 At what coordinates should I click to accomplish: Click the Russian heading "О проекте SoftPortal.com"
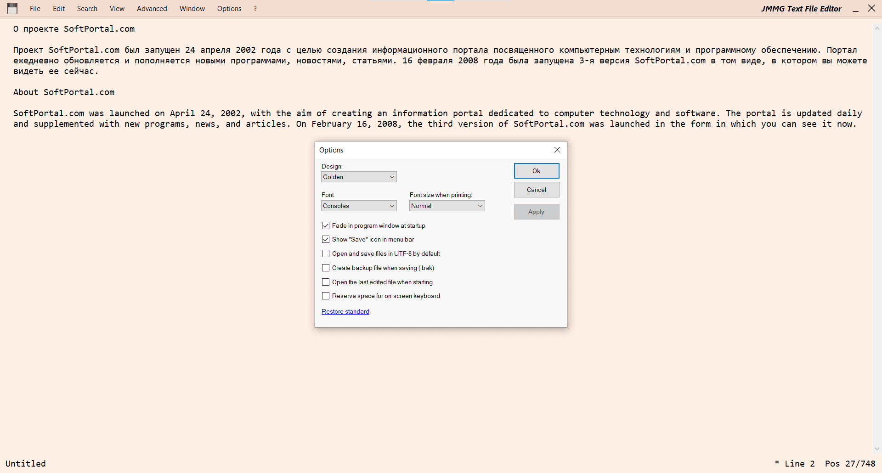coord(74,28)
